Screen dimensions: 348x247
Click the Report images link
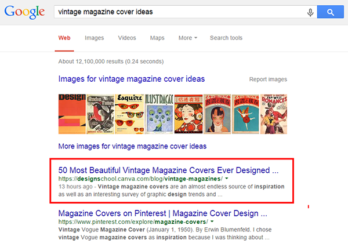pos(267,79)
